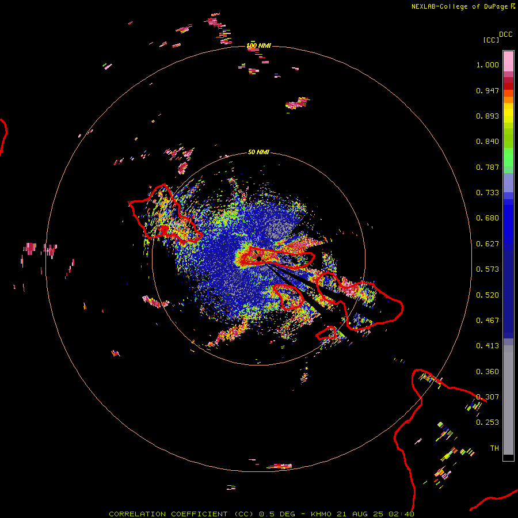Click the KHMO station identifier in the caption
518x518 pixels.
[x=321, y=514]
